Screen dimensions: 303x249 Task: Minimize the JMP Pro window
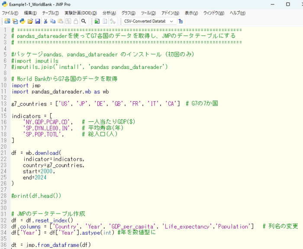[272, 4]
